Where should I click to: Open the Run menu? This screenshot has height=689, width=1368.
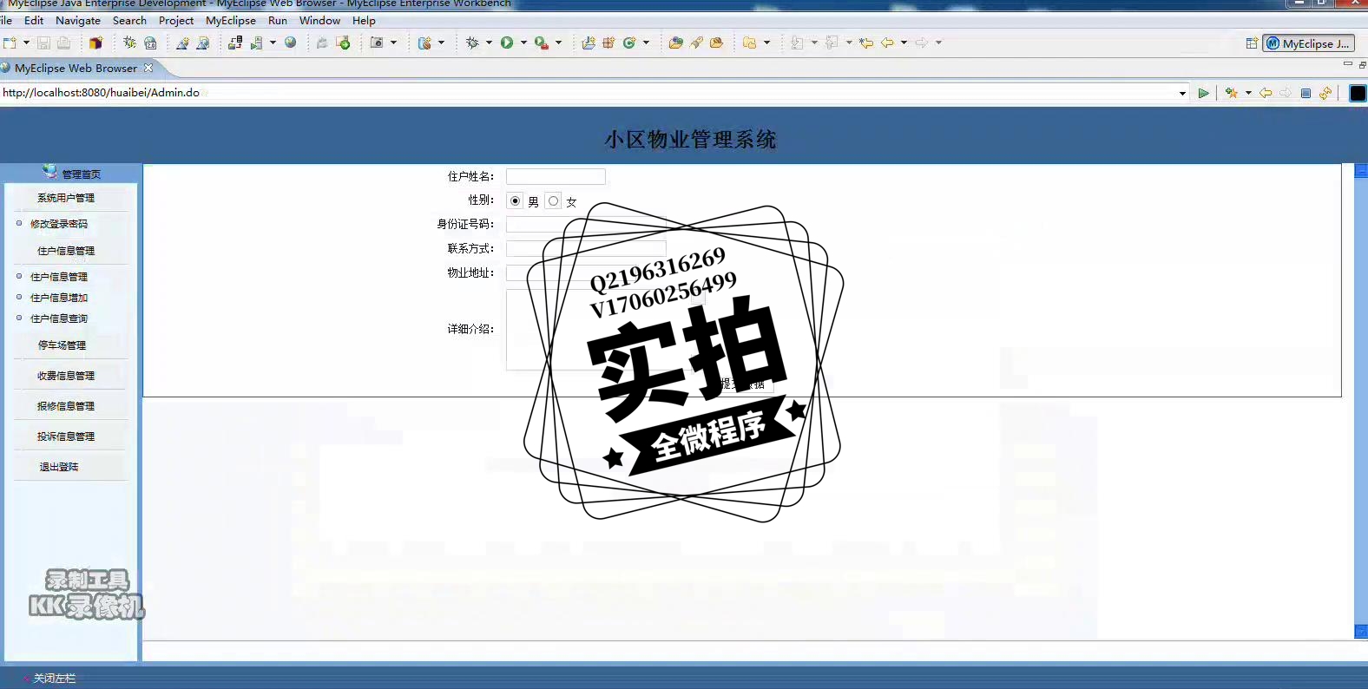[x=278, y=21]
